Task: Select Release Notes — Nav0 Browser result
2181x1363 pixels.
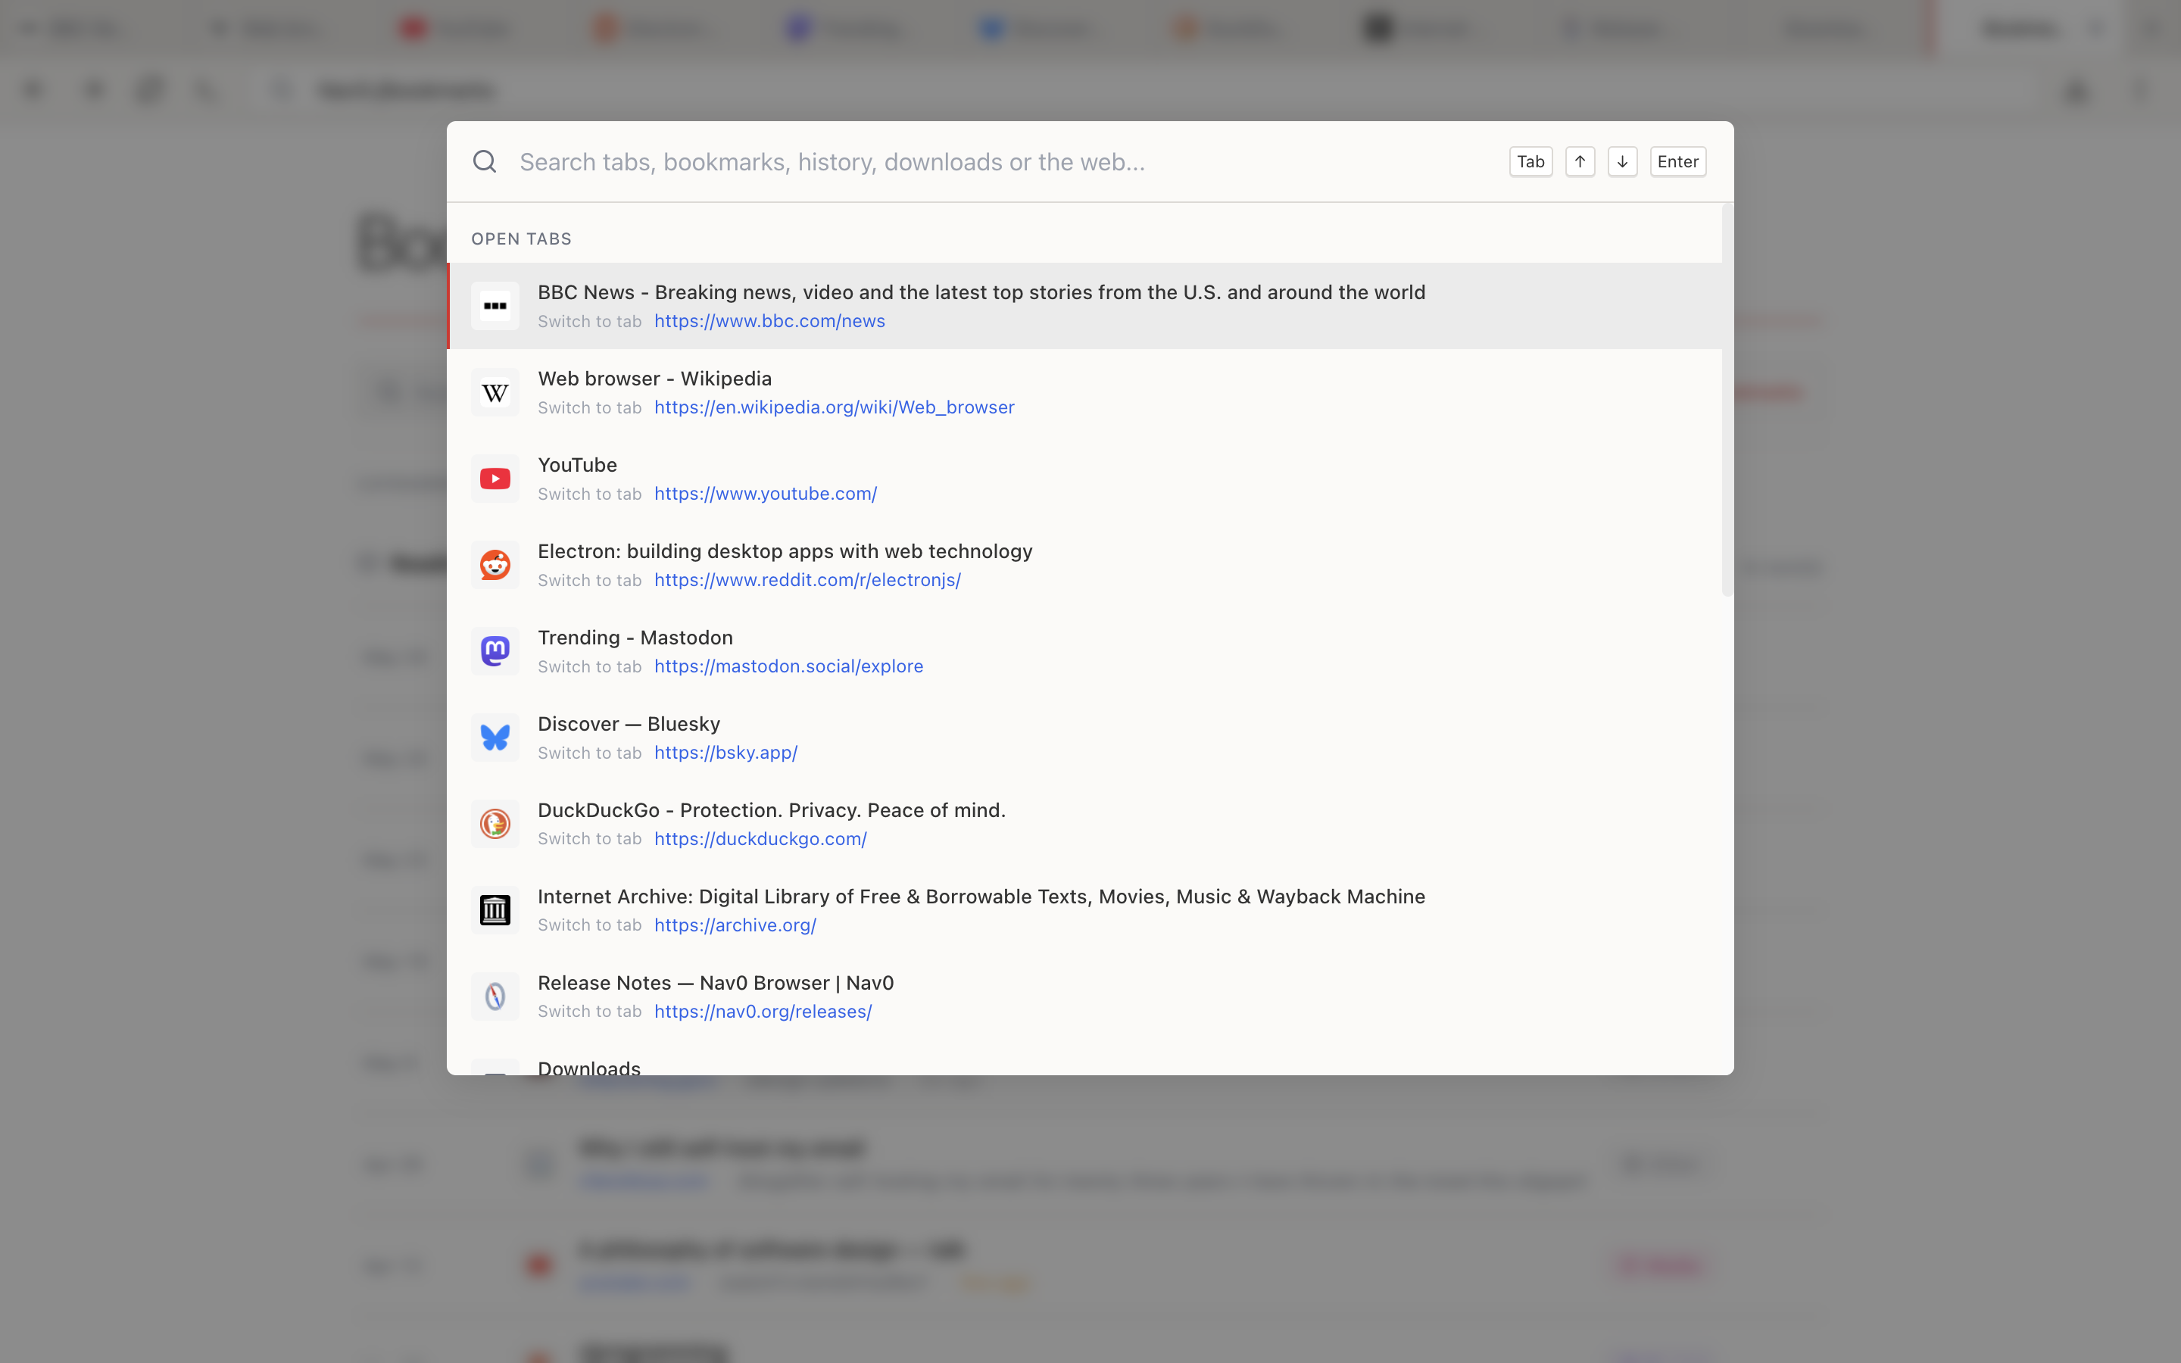Action: (x=1084, y=996)
